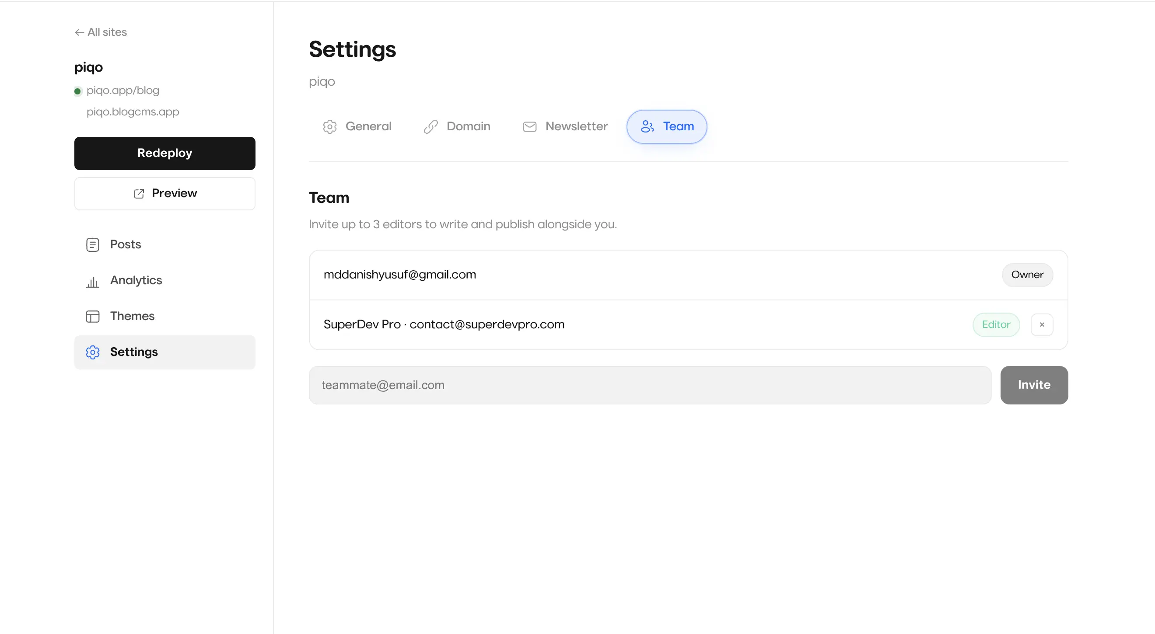Image resolution: width=1155 pixels, height=634 pixels.
Task: Go back to All sites
Action: pos(101,32)
